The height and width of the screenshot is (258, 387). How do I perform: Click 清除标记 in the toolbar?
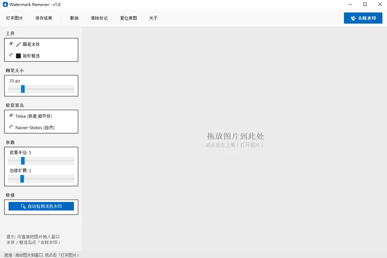coord(99,18)
